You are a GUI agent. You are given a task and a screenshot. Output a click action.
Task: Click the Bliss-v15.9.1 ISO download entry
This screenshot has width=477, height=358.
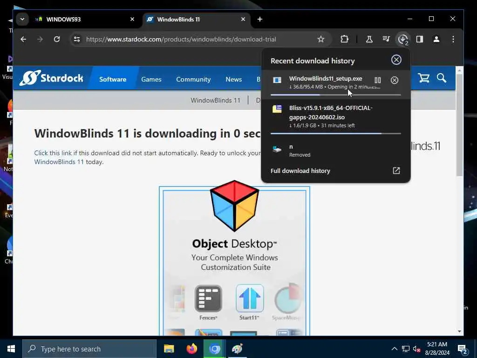tap(335, 117)
